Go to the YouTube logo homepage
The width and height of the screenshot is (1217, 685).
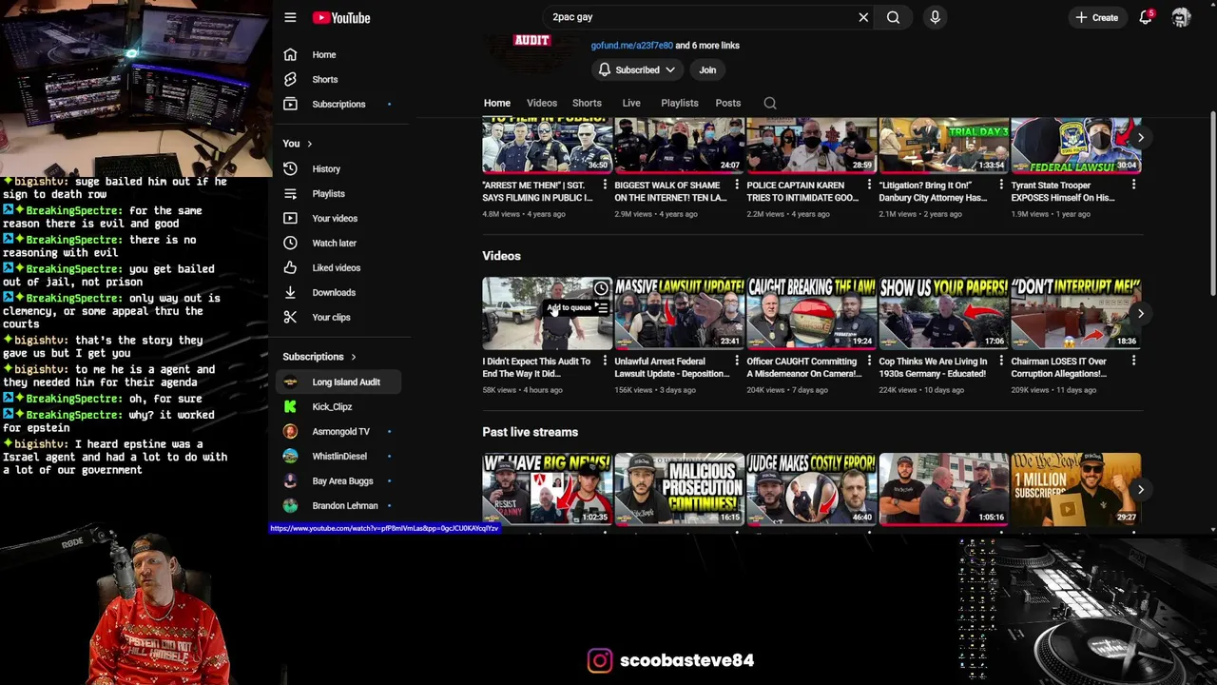[340, 17]
